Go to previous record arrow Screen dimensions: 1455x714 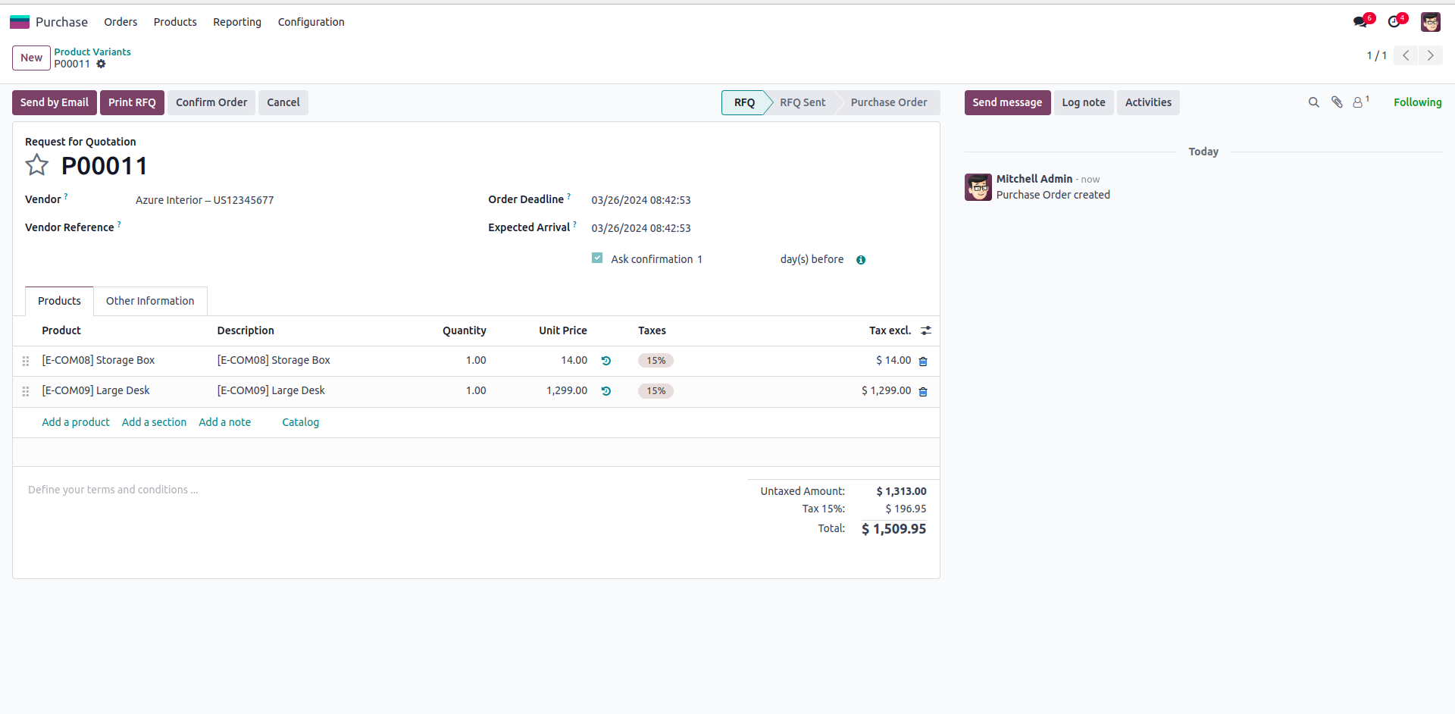coord(1406,55)
